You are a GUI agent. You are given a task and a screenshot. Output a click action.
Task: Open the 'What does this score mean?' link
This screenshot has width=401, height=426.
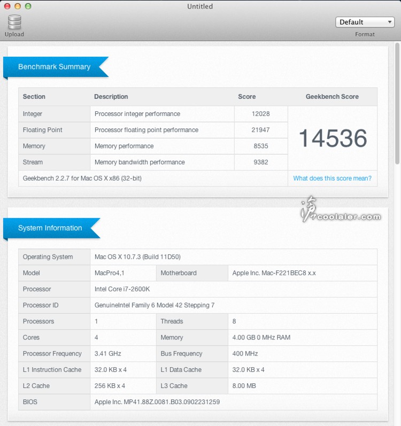(x=332, y=179)
